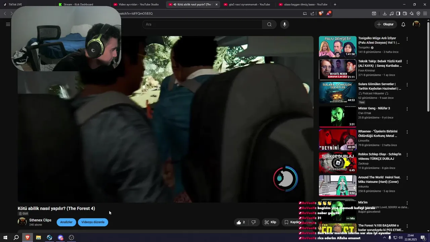Image resolution: width=430 pixels, height=242 pixels.
Task: Switch to Video ayrıntıları YouTube Studio tab
Action: 138,4
